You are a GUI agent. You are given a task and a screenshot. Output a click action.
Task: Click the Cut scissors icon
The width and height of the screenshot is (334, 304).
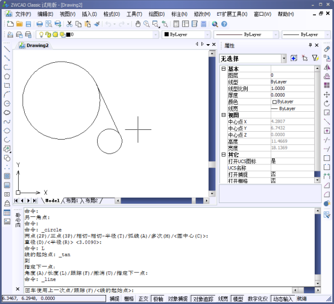[x=69, y=24]
